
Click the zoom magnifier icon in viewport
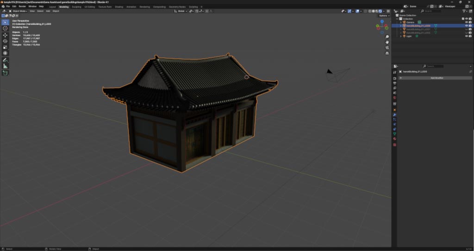tap(387, 37)
